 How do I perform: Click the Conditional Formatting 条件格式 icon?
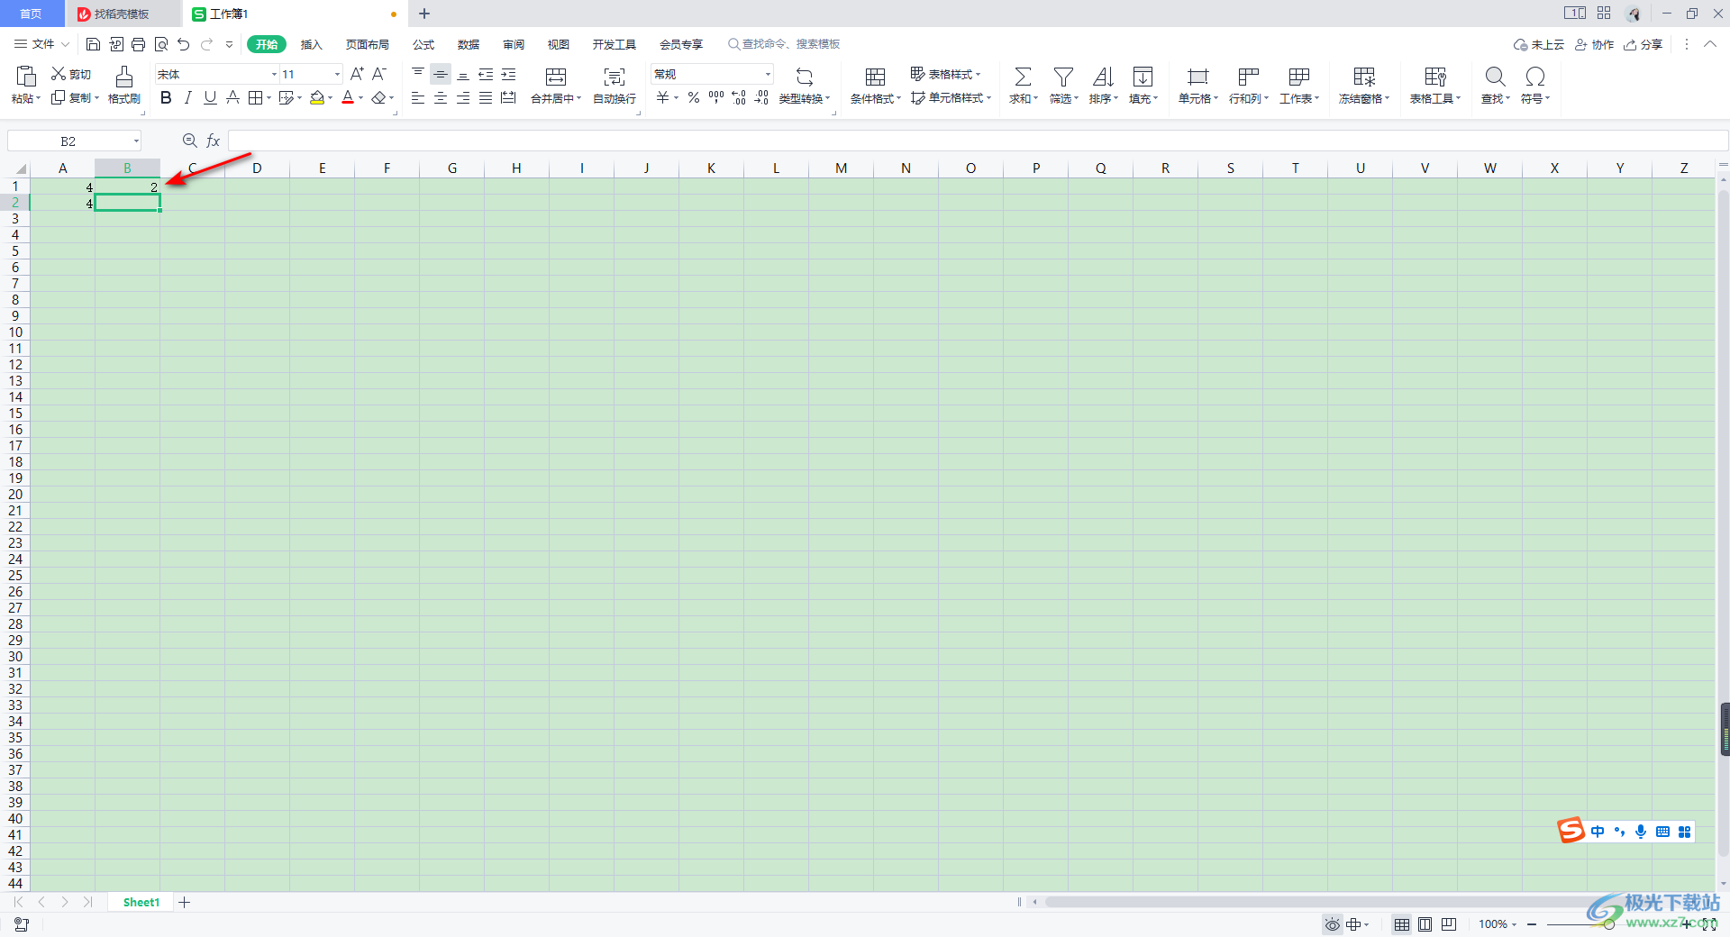tap(875, 77)
